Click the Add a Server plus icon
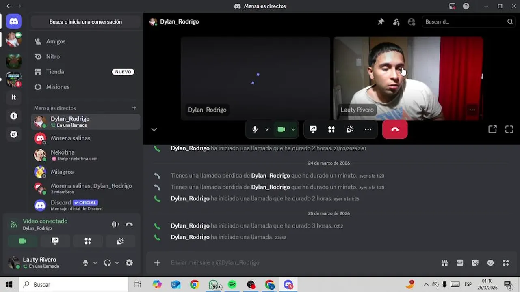Viewport: 520px width, 292px height. (x=14, y=116)
